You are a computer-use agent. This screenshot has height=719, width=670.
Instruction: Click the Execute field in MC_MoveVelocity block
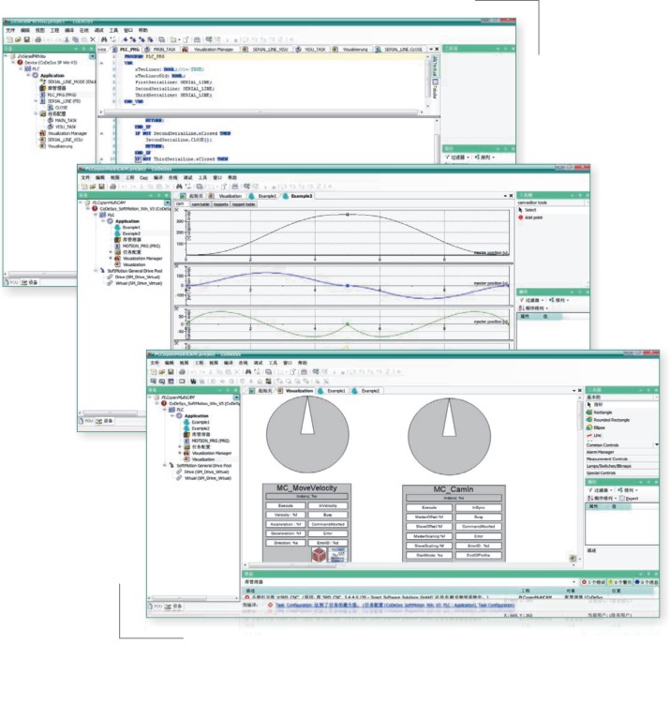[282, 505]
